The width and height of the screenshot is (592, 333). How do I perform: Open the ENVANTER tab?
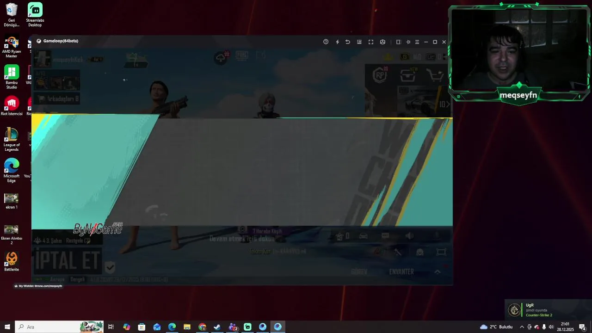click(401, 272)
